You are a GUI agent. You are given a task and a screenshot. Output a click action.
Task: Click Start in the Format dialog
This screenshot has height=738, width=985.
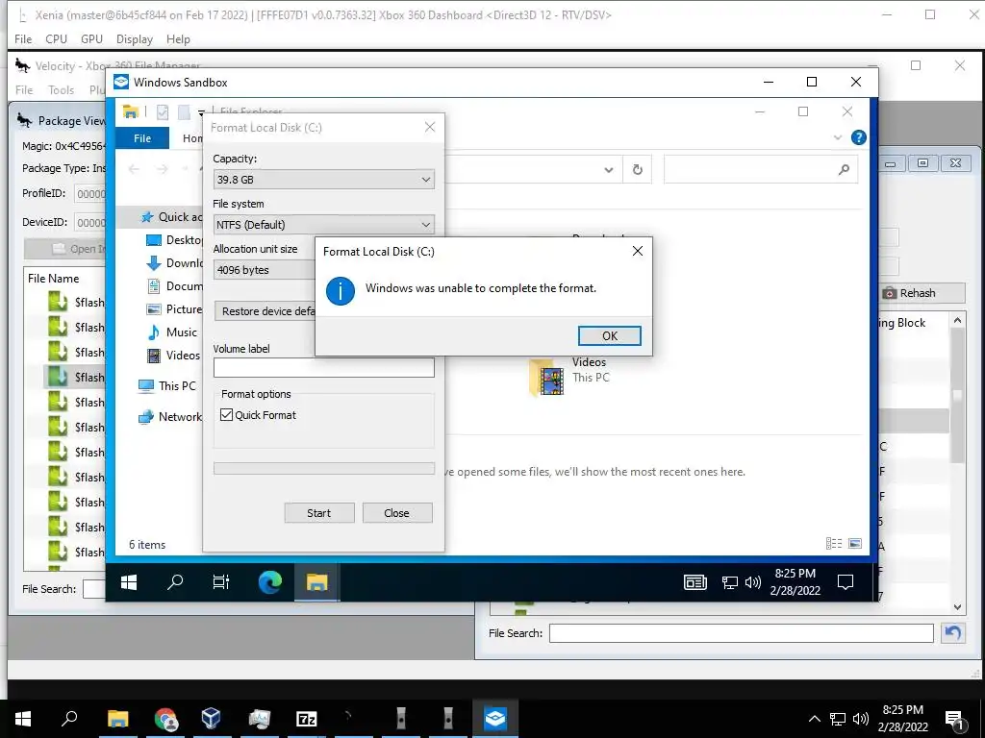319,513
